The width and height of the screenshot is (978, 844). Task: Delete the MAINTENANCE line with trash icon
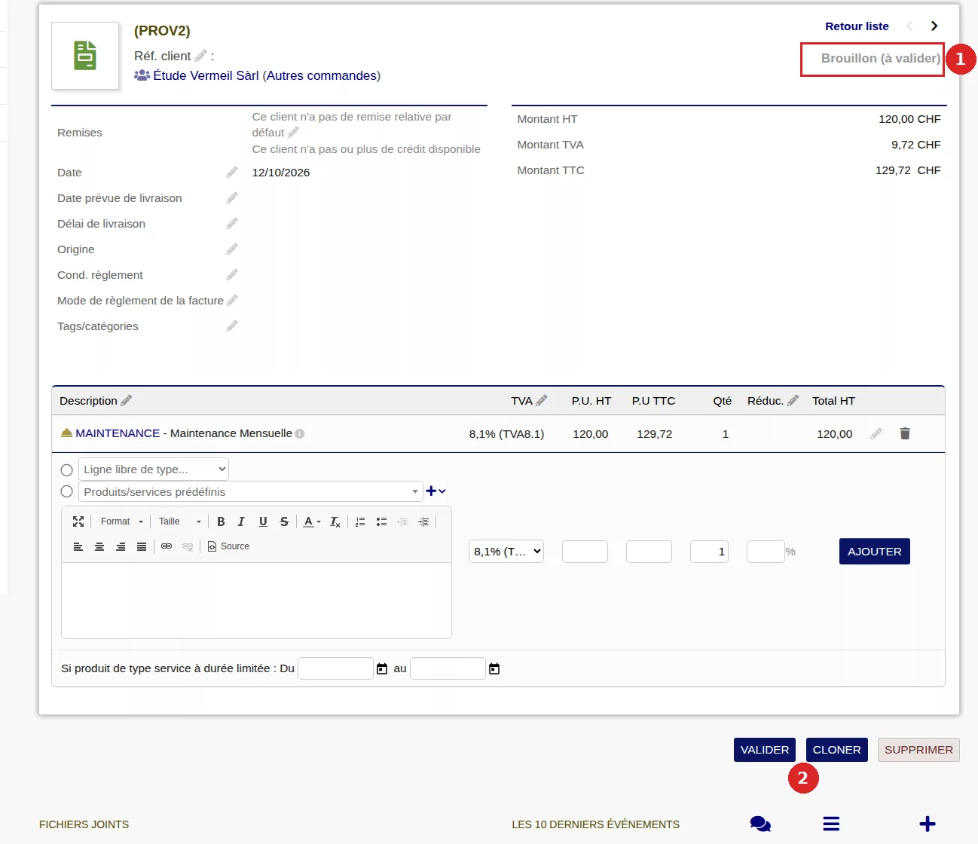click(905, 433)
